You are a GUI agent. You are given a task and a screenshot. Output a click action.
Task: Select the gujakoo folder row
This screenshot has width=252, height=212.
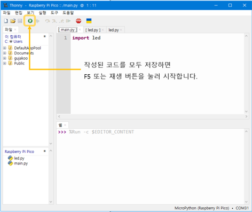click(21, 58)
